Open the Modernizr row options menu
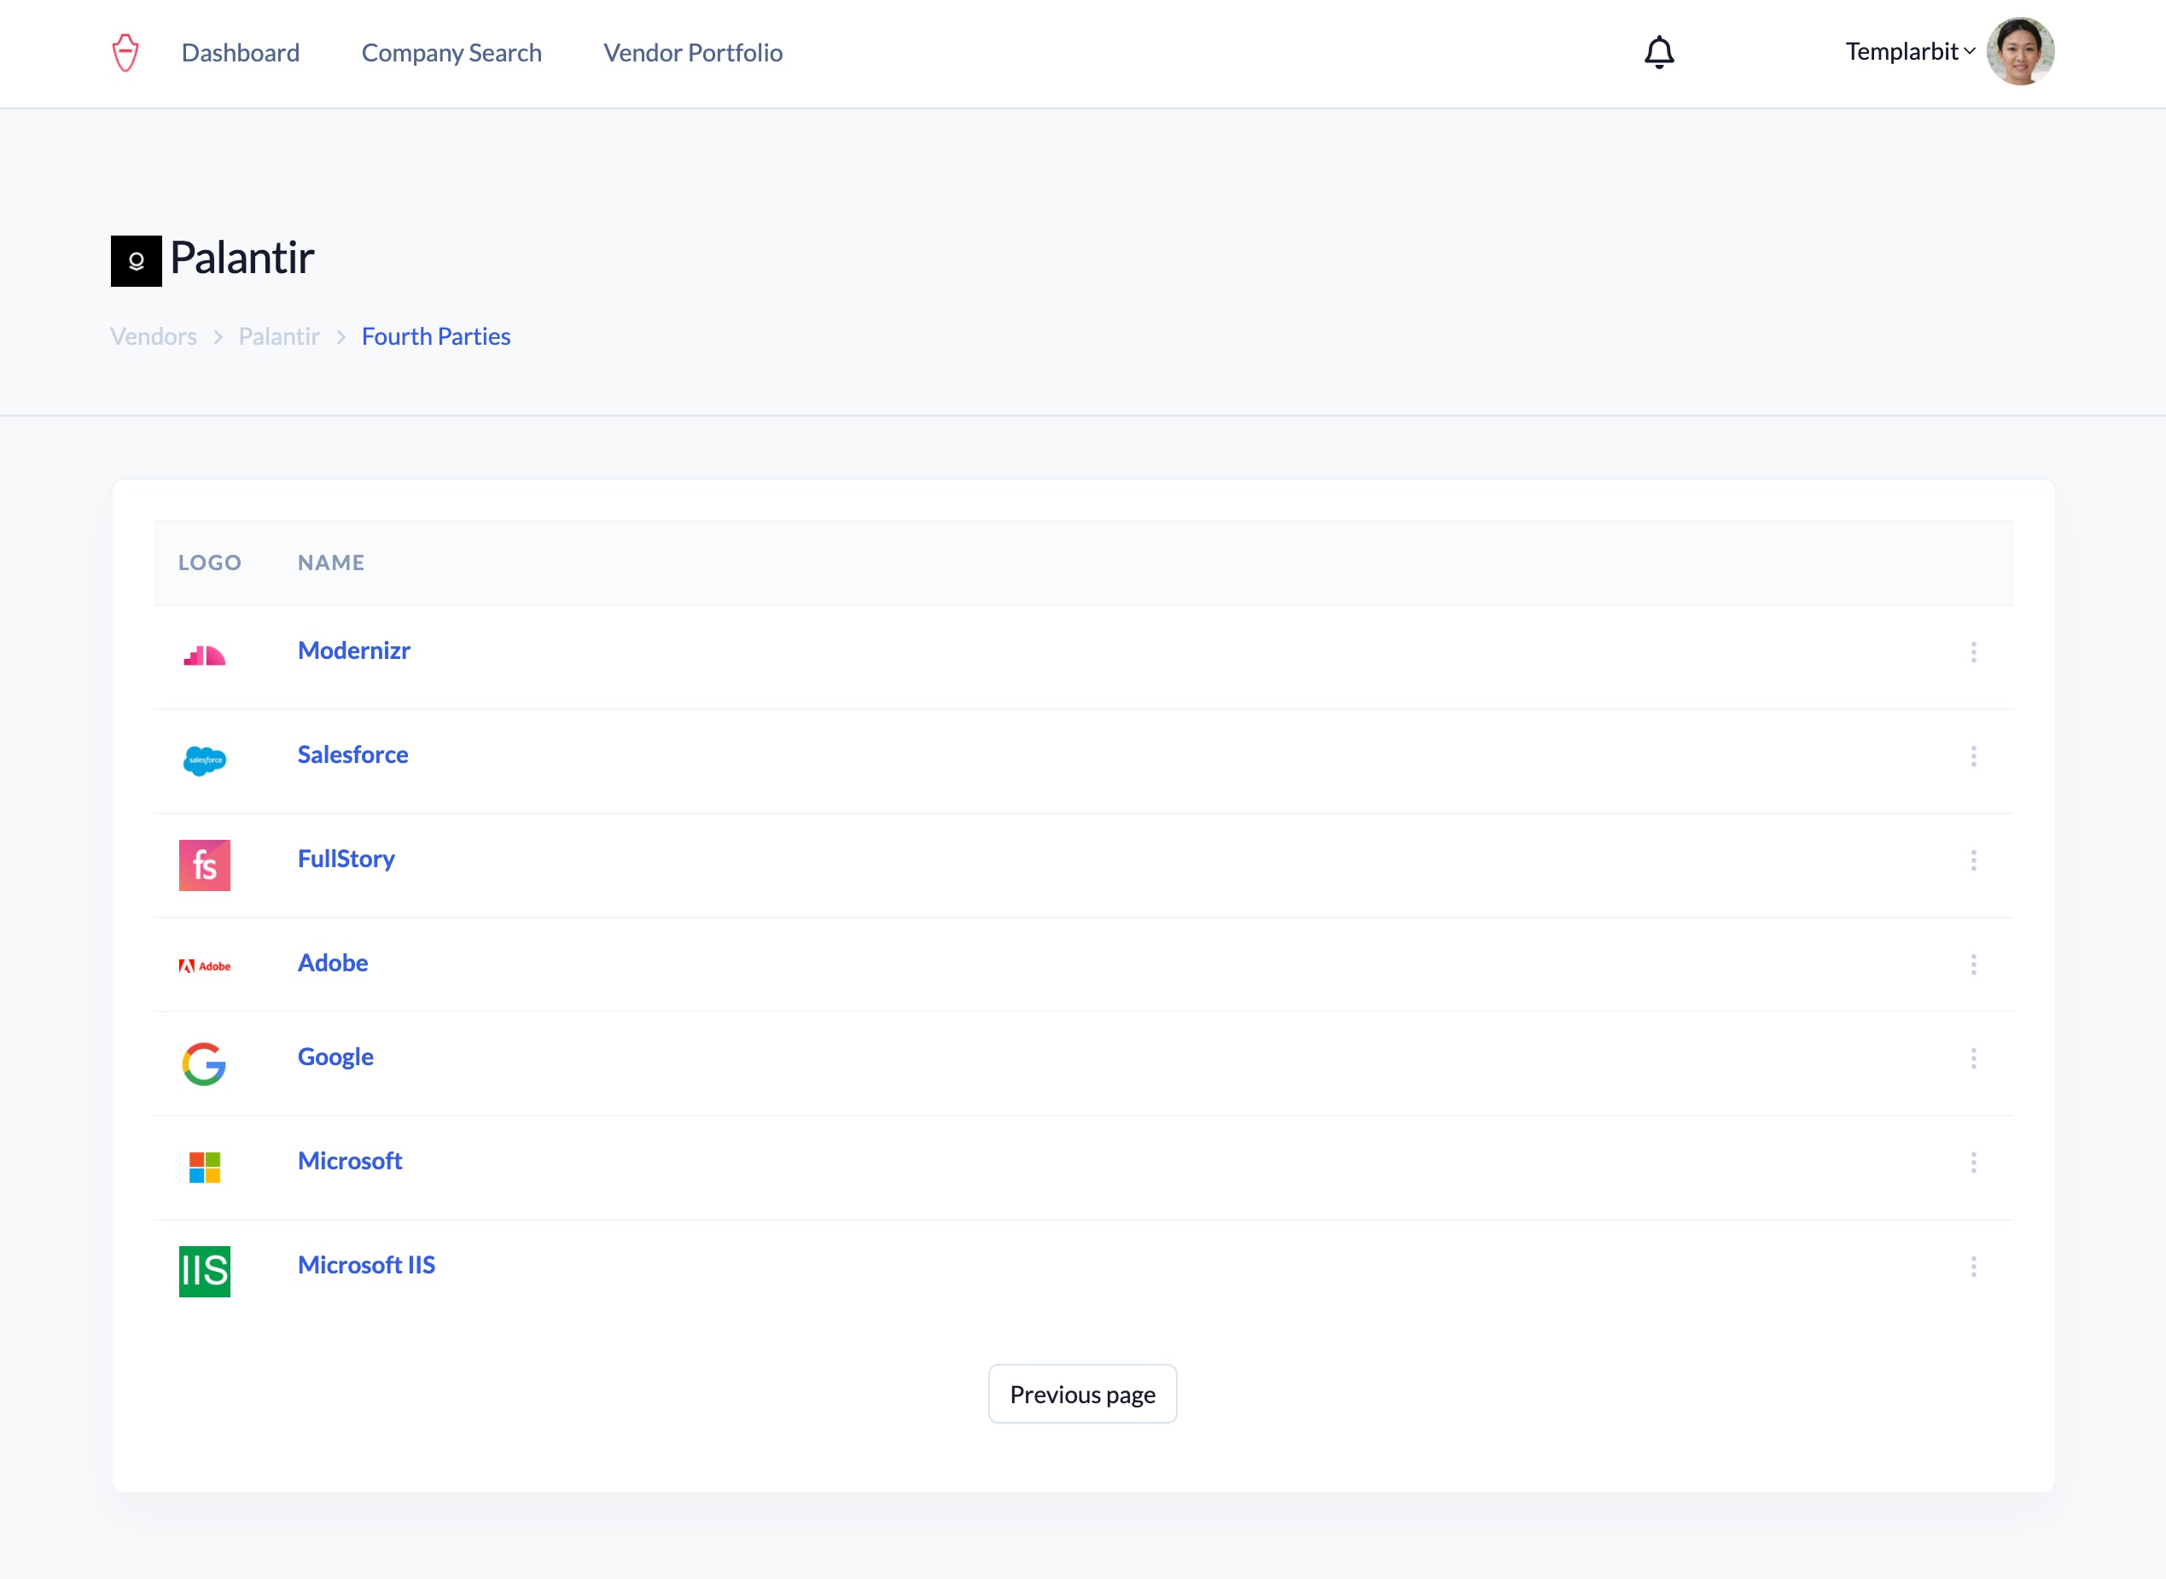This screenshot has width=2166, height=1579. coord(1973,652)
